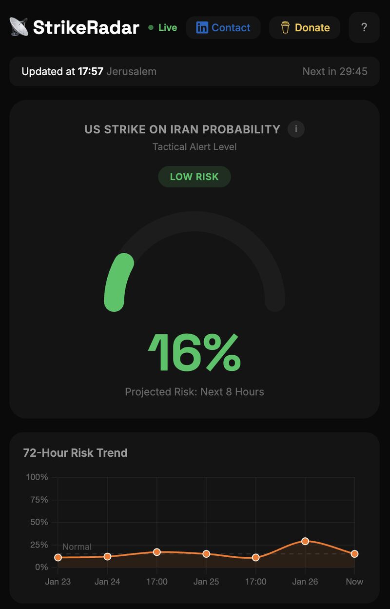390x609 pixels.
Task: Open the question mark help button
Action: click(364, 27)
